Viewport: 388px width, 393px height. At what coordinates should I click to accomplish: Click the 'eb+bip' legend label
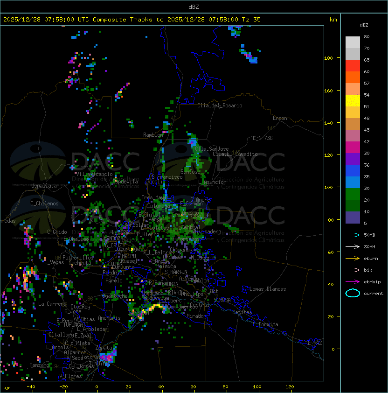coord(372,282)
